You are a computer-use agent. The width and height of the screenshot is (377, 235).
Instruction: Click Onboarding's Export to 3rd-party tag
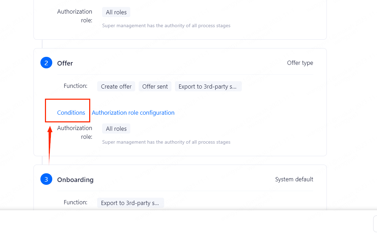coord(130,203)
